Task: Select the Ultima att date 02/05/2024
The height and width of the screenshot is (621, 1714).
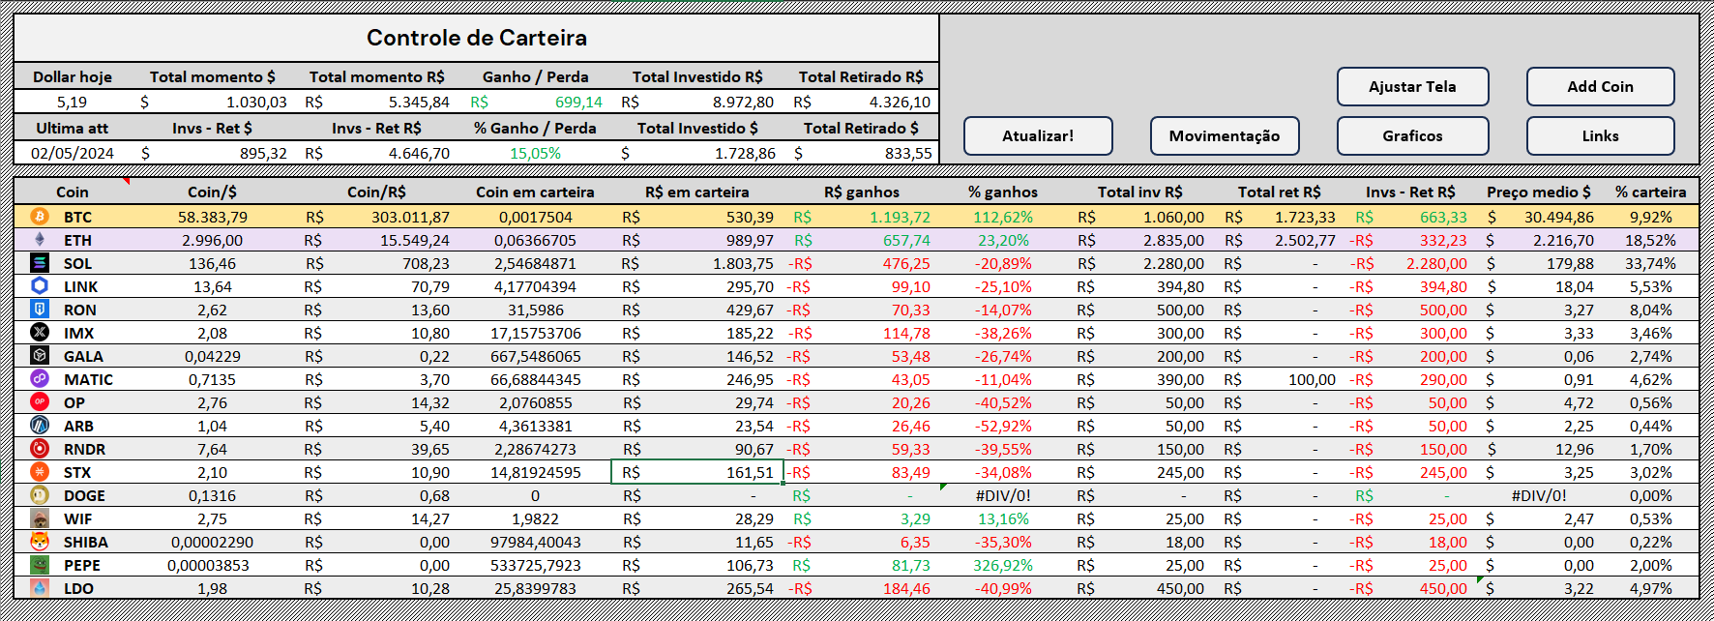Action: click(73, 153)
